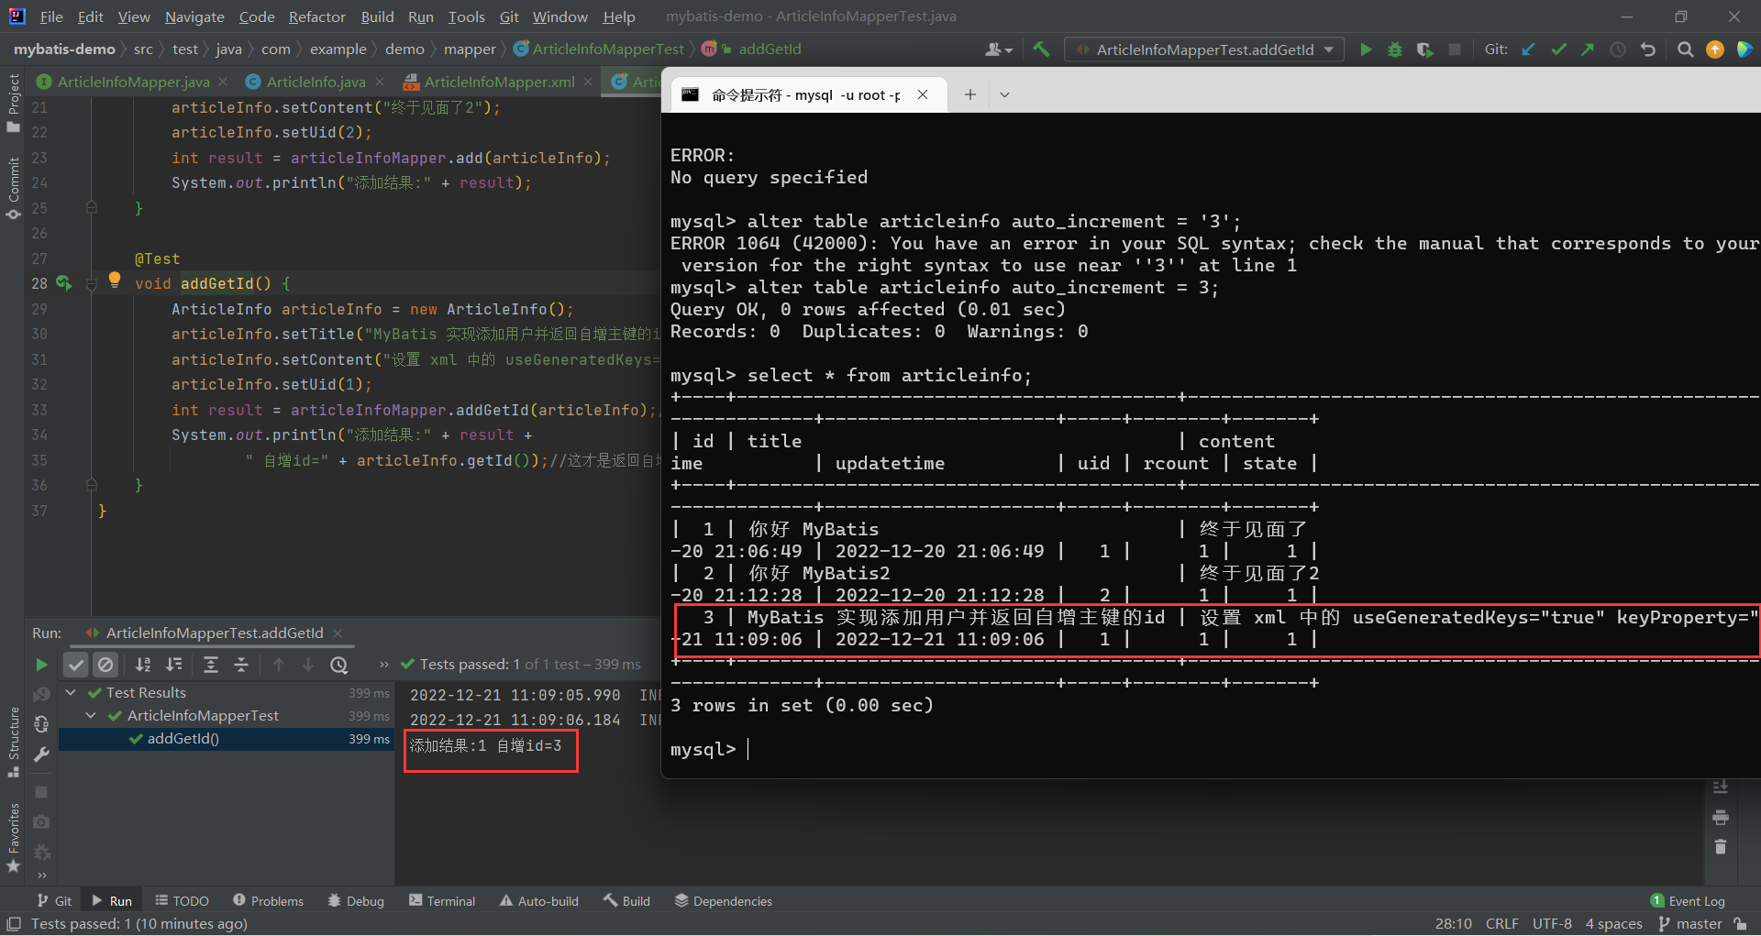The image size is (1761, 936).
Task: Open command prompt tab dropdown chevron
Action: (1004, 94)
